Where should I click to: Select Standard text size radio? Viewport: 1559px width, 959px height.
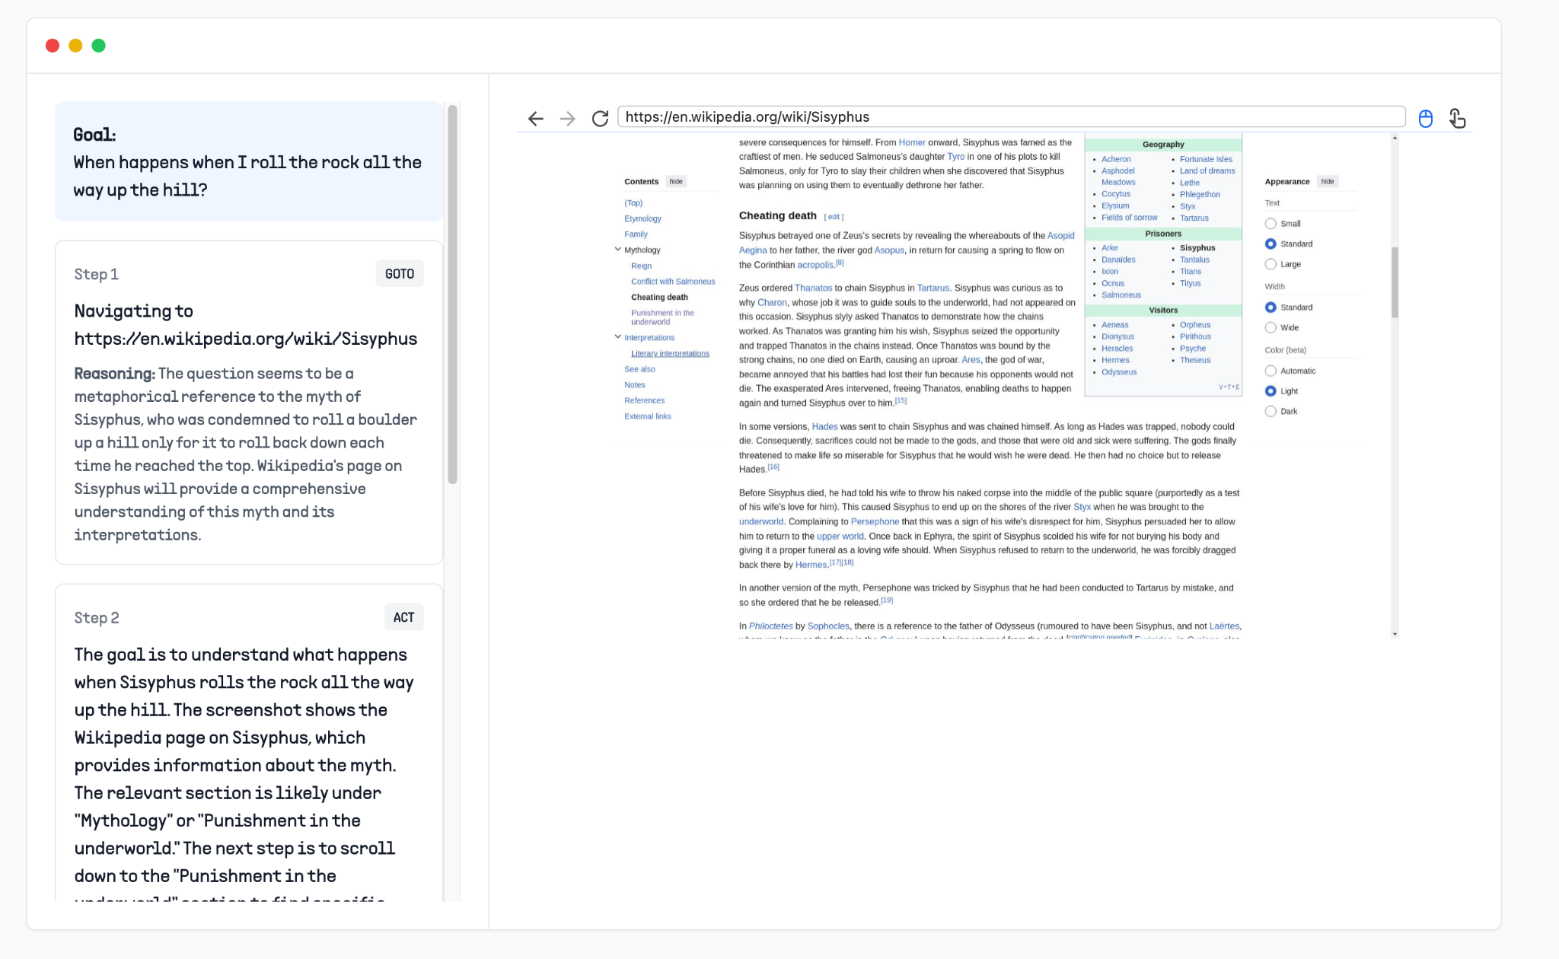(1270, 244)
